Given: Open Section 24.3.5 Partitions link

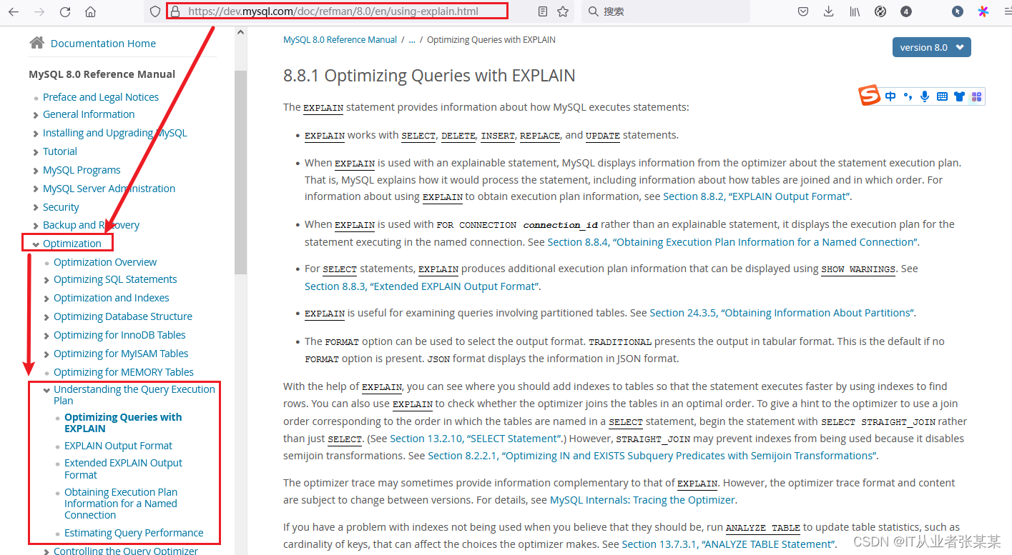Looking at the screenshot, I should [x=782, y=313].
